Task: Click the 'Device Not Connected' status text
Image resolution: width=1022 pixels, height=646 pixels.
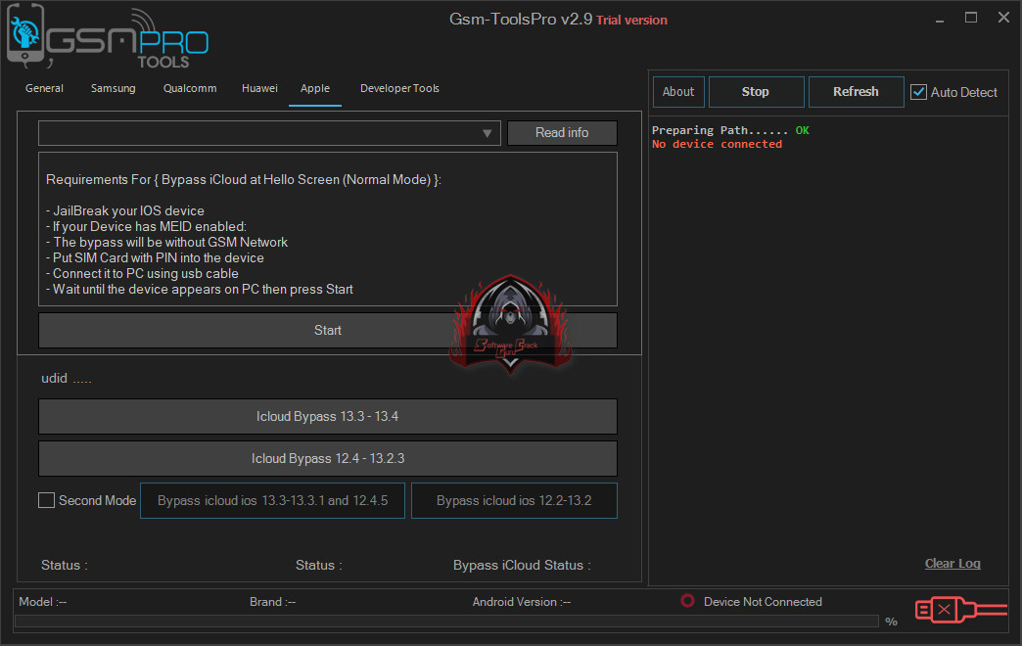Action: pos(763,602)
